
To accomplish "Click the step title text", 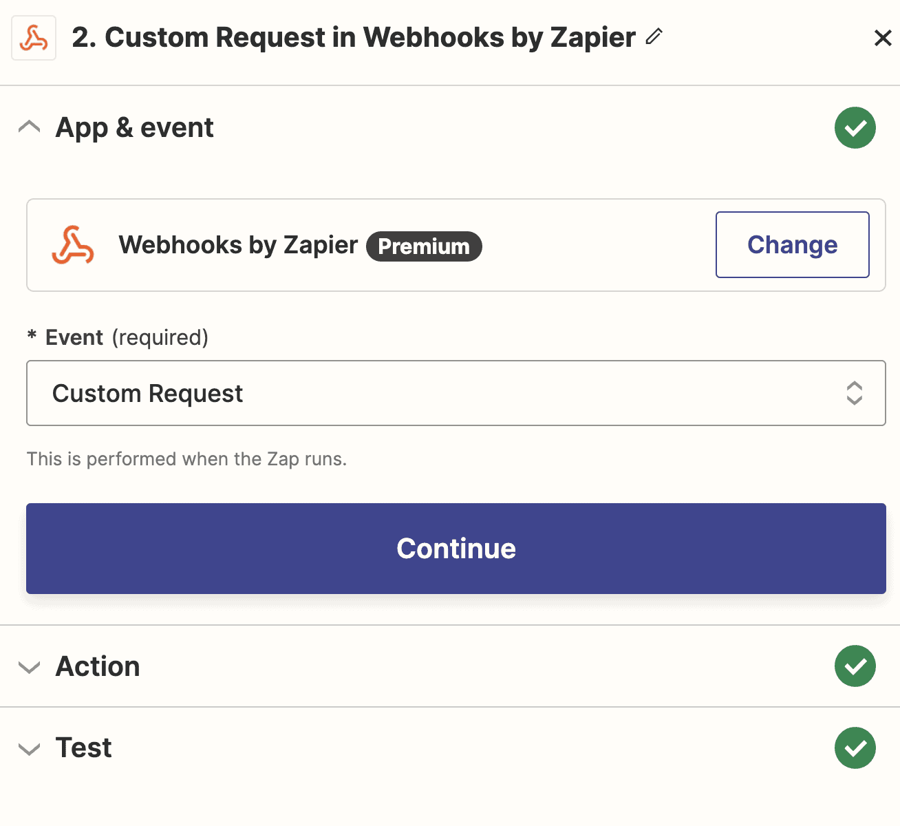I will pyautogui.click(x=354, y=38).
